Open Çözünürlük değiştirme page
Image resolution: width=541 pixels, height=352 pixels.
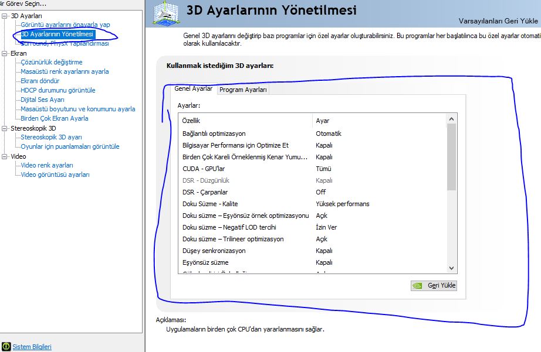coord(52,62)
